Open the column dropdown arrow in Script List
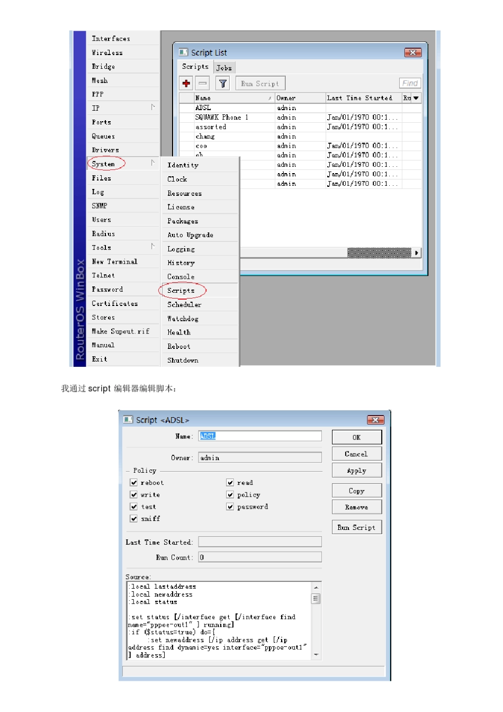Image resolution: width=503 pixels, height=712 pixels. click(416, 98)
